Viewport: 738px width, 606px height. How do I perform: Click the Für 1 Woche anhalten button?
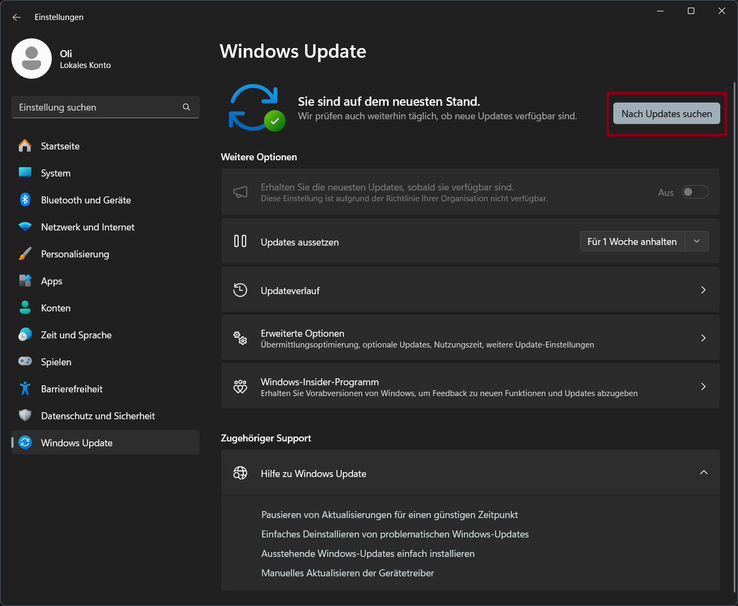point(632,241)
